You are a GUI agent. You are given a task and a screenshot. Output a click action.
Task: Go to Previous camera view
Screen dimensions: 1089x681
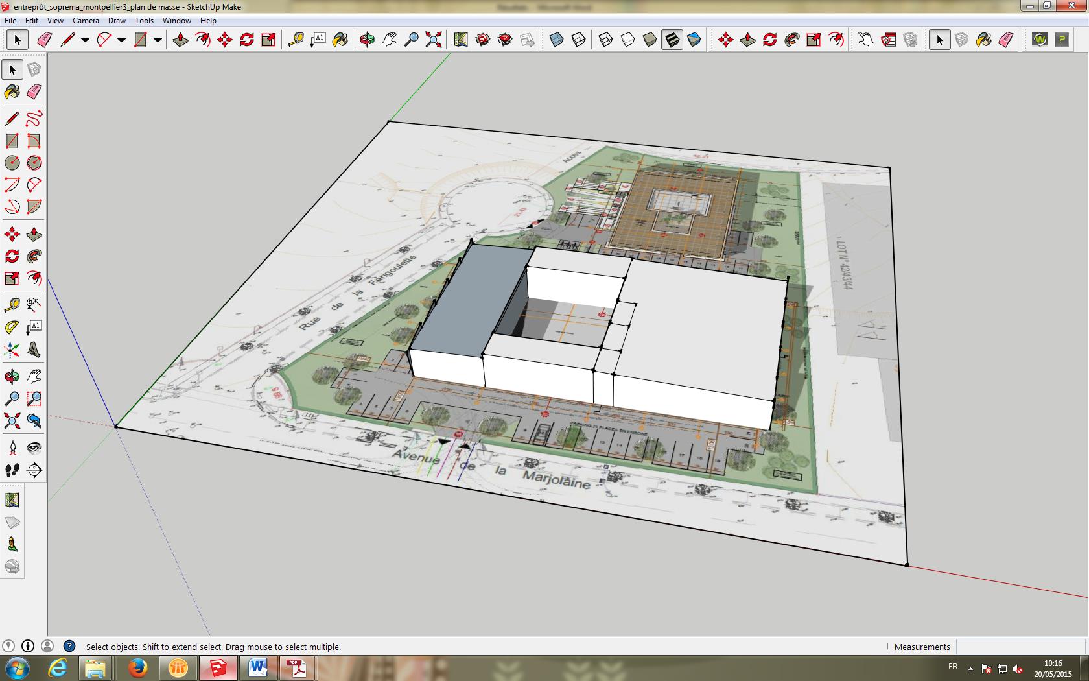pyautogui.click(x=34, y=422)
